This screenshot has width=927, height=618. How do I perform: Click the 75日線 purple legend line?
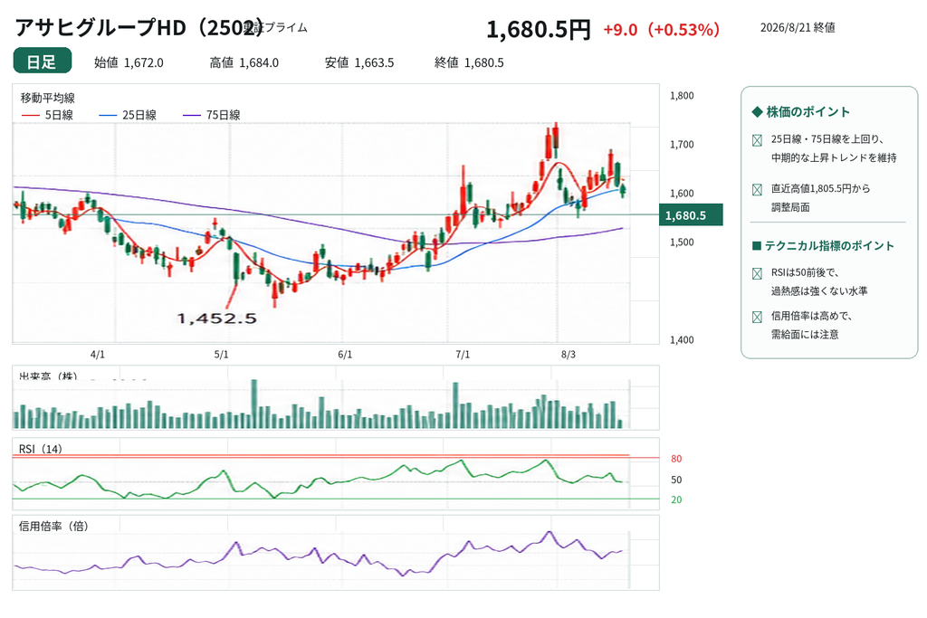192,115
